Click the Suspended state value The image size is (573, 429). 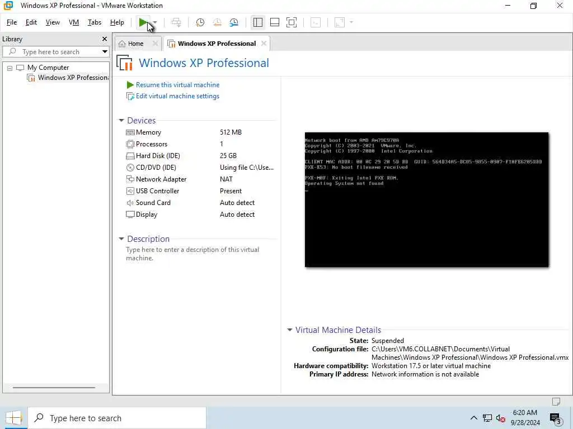pyautogui.click(x=388, y=341)
